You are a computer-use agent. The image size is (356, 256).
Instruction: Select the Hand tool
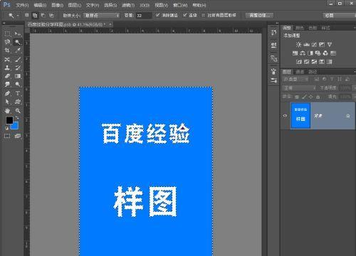click(x=7, y=111)
